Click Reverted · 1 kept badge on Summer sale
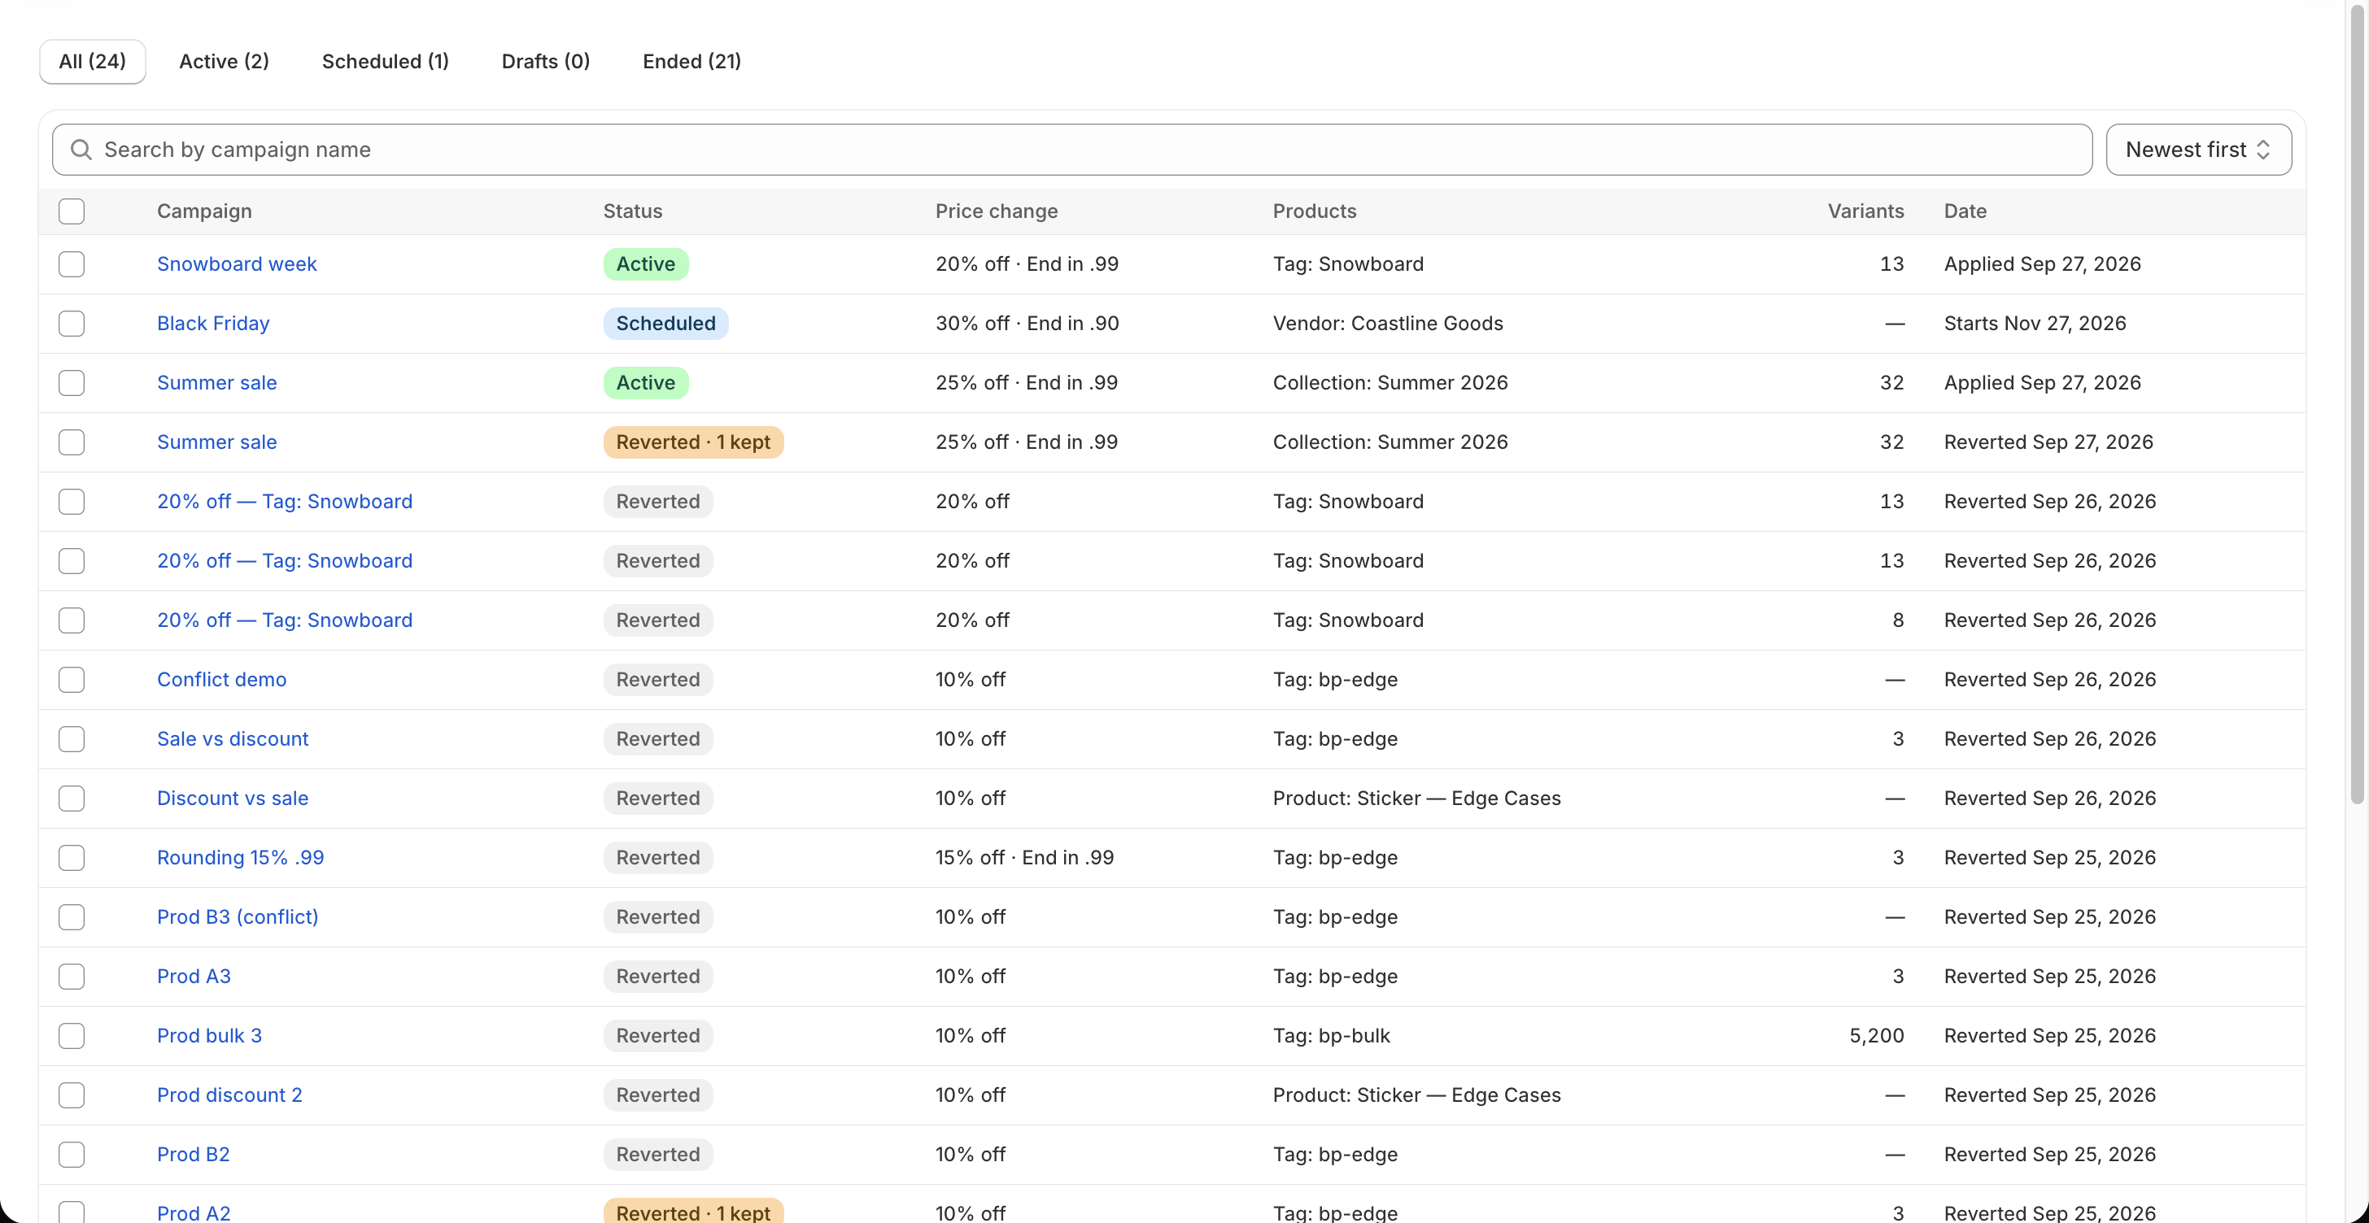 [693, 442]
